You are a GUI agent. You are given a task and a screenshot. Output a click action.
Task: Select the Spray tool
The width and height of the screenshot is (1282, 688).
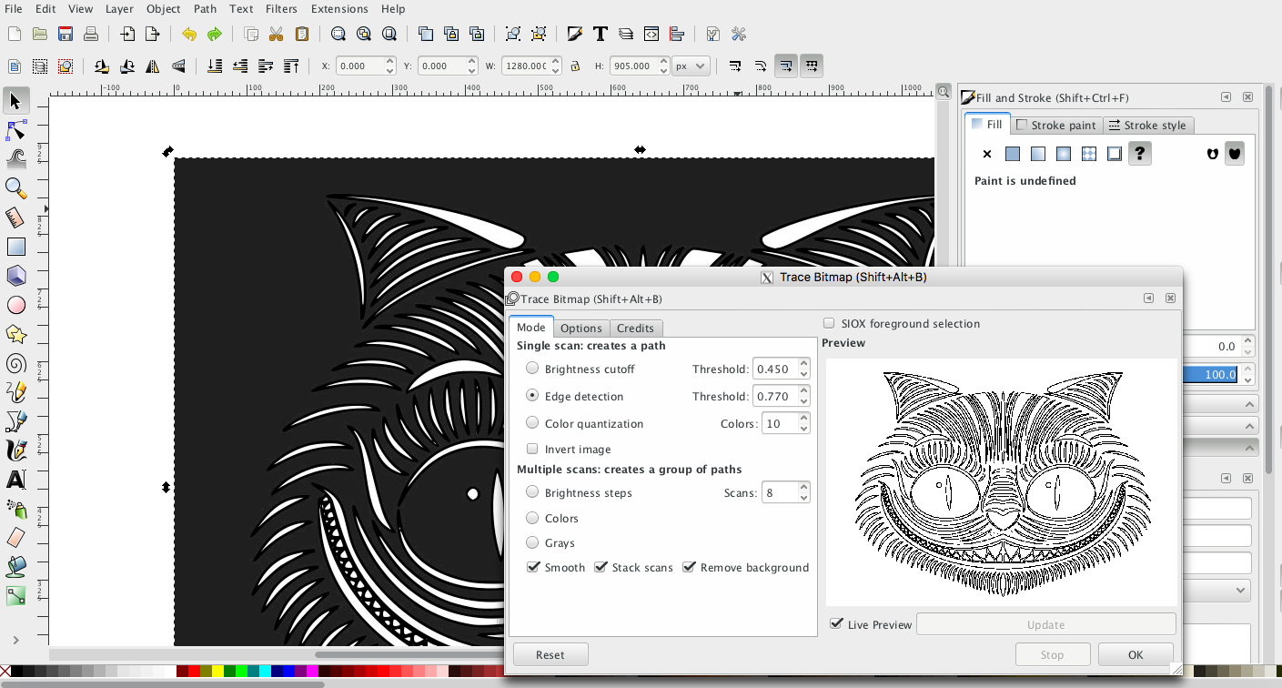coord(15,509)
